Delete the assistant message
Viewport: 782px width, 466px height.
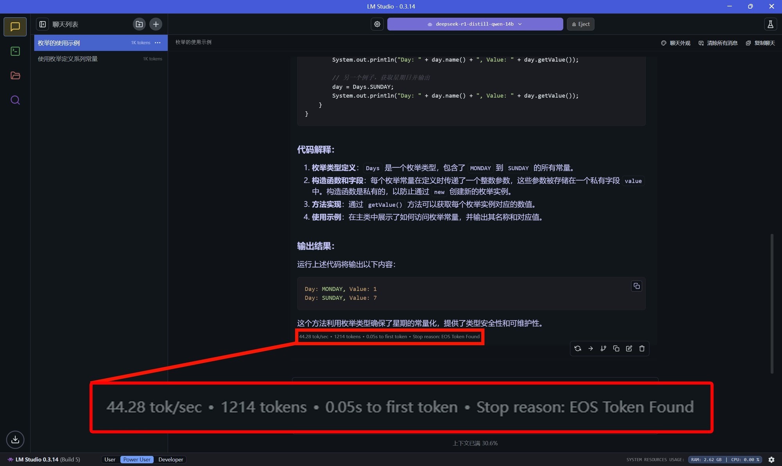[x=642, y=349]
